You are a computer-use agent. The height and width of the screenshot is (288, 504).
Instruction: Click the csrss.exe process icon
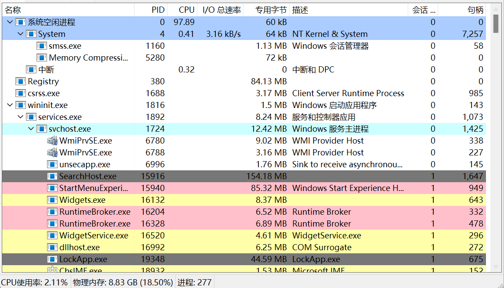click(x=21, y=94)
